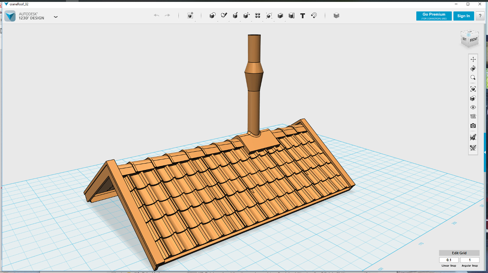Viewport: 488px width, 273px height.
Task: Open the Angular Snap value 1 dropdown
Action: (470, 260)
